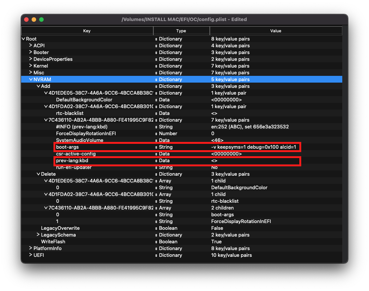Screen dimensions: 369x291
Task: Open type selector for prev-lang:kbd row
Action: point(156,161)
